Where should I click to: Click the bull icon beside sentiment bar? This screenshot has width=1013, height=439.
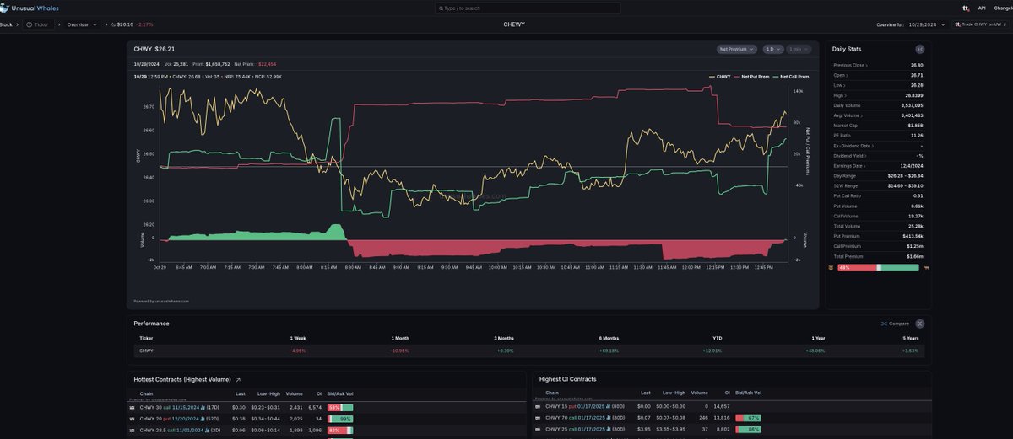tap(927, 268)
